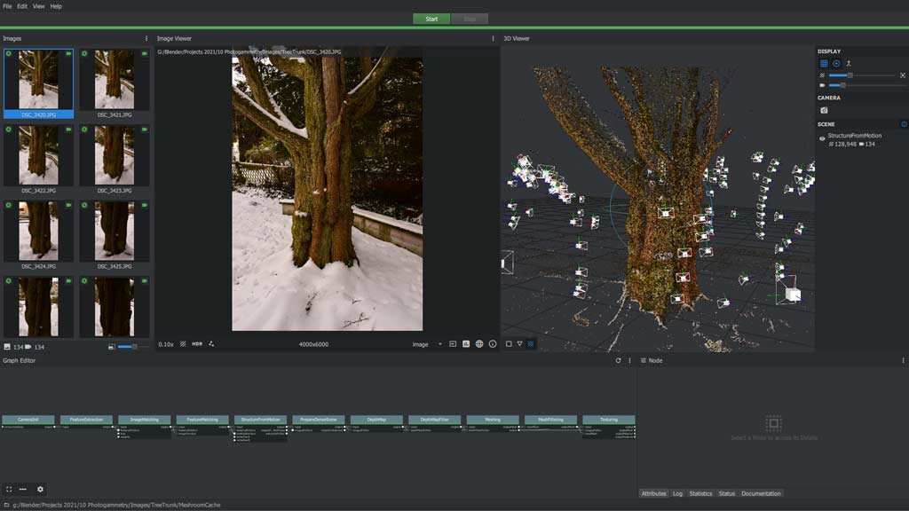Select the DSC_3425.JPG thumbnail
The height and width of the screenshot is (511, 909).
[x=115, y=235]
